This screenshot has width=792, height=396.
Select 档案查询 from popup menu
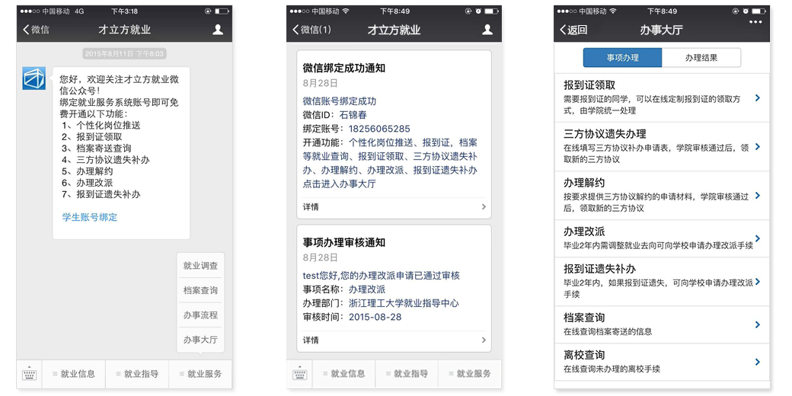pyautogui.click(x=200, y=290)
